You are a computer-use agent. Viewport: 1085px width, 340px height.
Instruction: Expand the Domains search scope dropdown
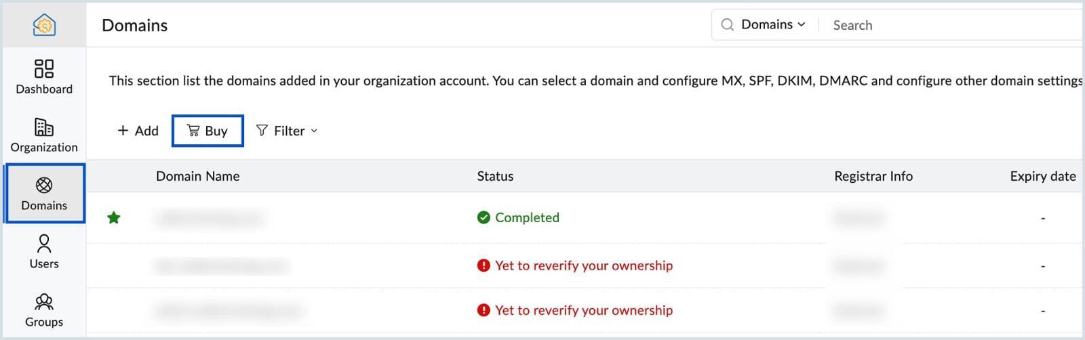[x=773, y=25]
